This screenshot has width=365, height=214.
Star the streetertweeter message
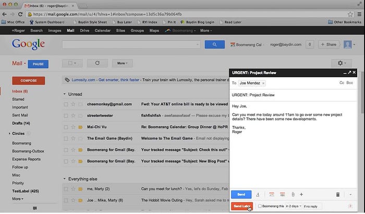click(x=73, y=116)
